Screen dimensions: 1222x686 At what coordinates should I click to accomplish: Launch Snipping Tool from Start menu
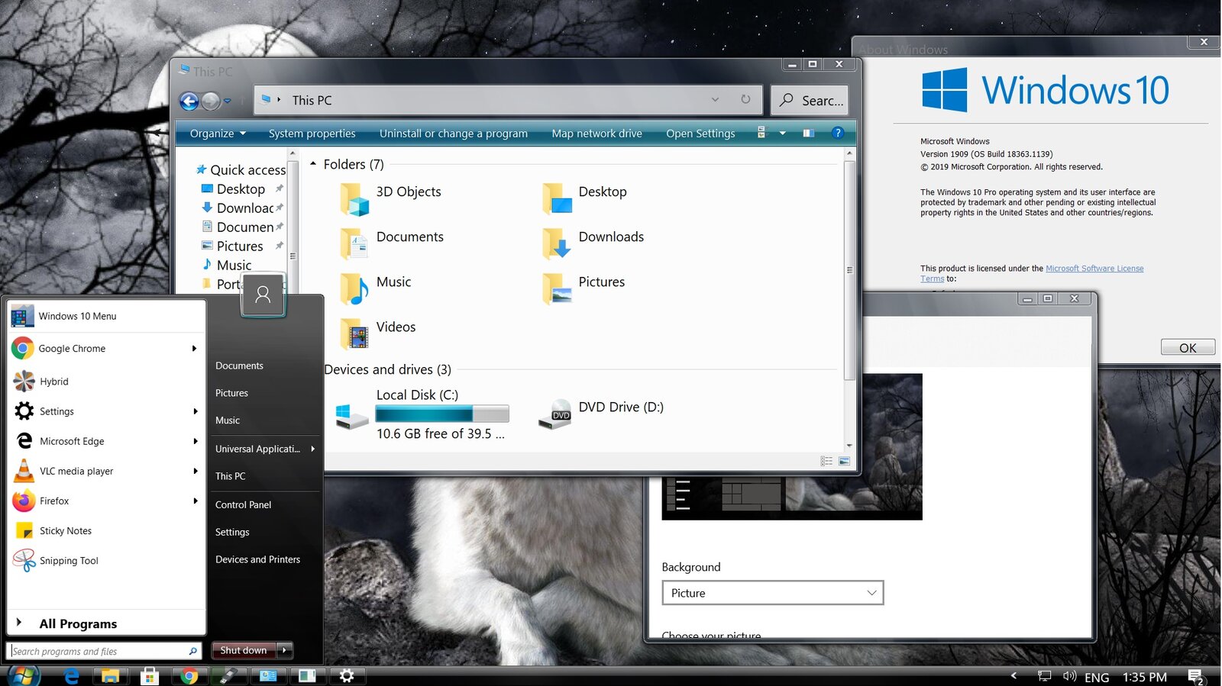[x=69, y=561]
